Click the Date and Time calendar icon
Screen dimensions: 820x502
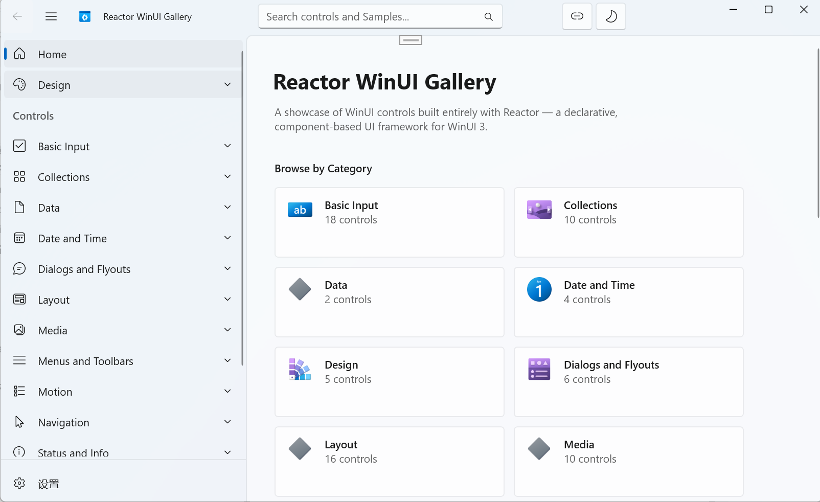tap(19, 238)
